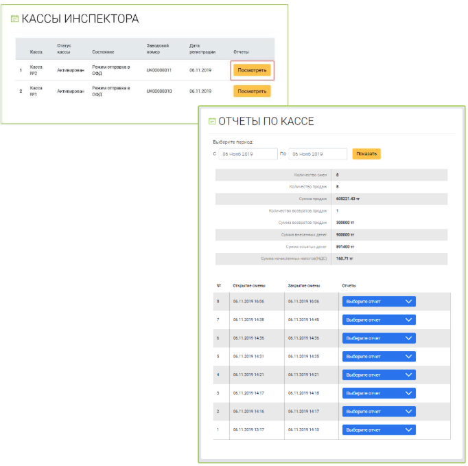Click serial number UK00000010
This screenshot has width=468, height=466.
point(159,91)
